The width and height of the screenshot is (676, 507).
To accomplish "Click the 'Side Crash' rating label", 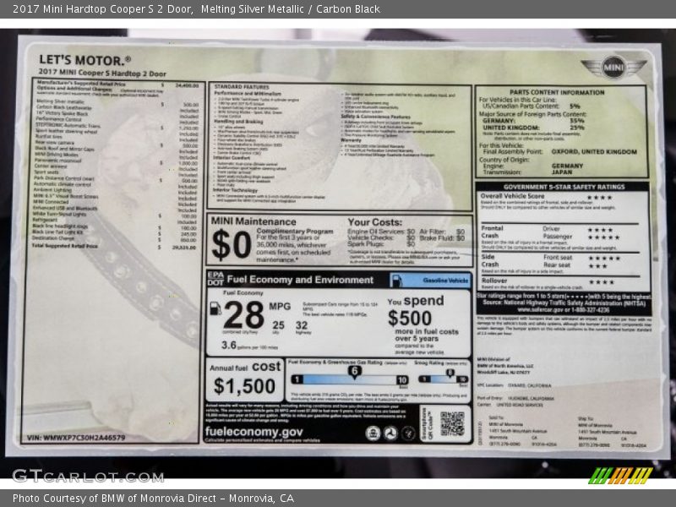I will (490, 260).
